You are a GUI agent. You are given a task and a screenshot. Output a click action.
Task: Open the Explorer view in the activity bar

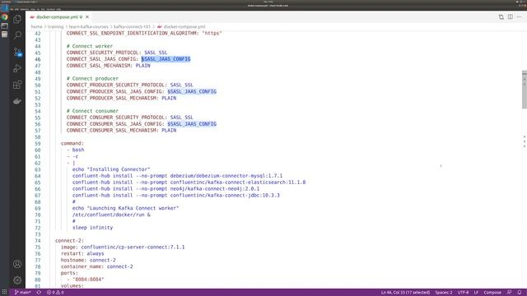point(17,19)
